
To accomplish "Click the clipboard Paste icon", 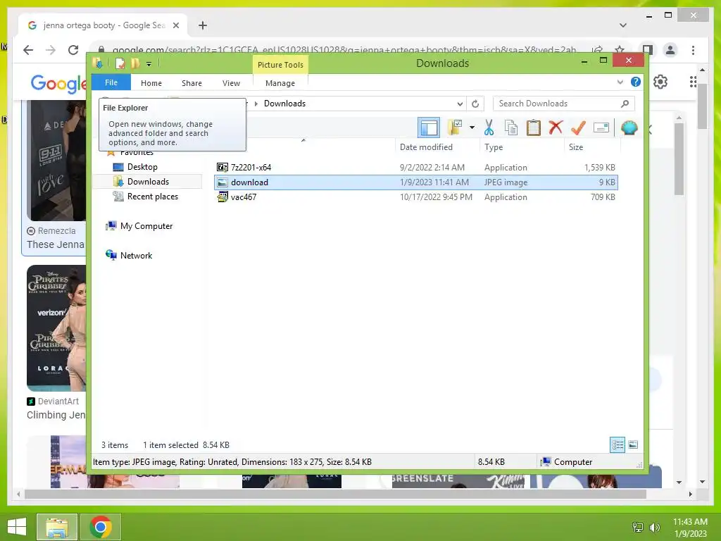I will (534, 128).
